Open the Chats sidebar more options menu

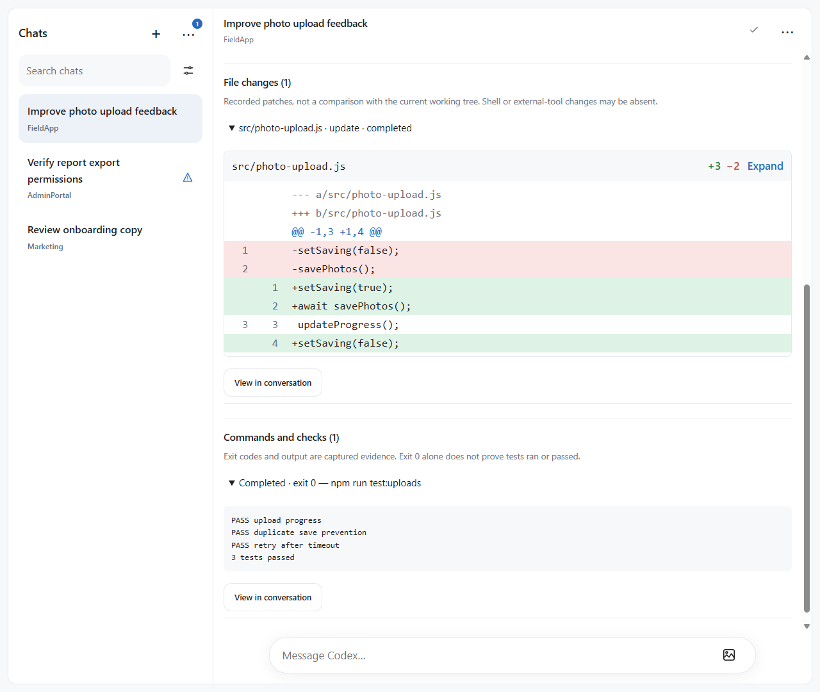tap(188, 35)
